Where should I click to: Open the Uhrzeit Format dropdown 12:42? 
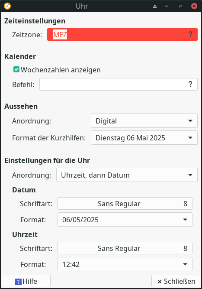click(125, 264)
